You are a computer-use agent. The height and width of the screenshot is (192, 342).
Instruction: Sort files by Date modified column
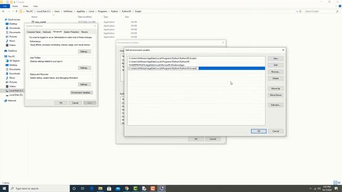click(84, 17)
